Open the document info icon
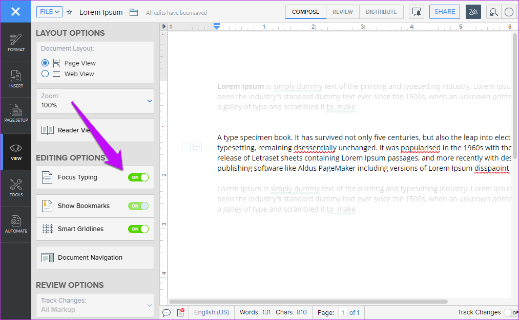The height and width of the screenshot is (320, 519). (x=509, y=12)
